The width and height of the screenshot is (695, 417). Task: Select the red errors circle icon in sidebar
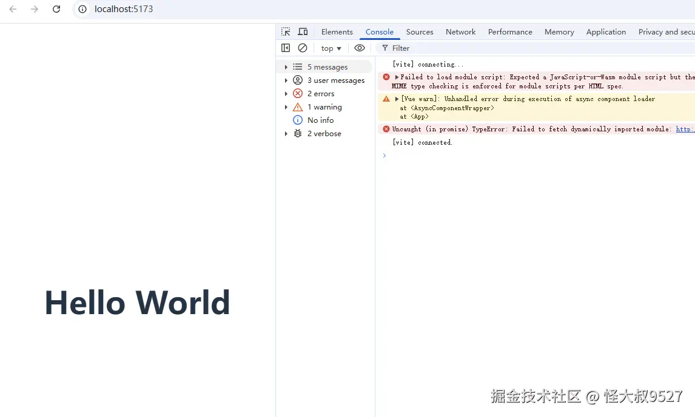coord(298,93)
